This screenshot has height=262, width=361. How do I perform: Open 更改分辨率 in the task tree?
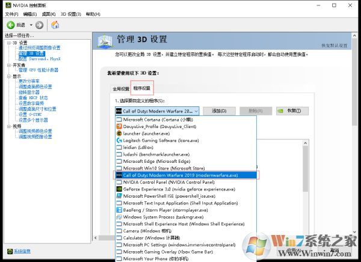tap(29, 81)
